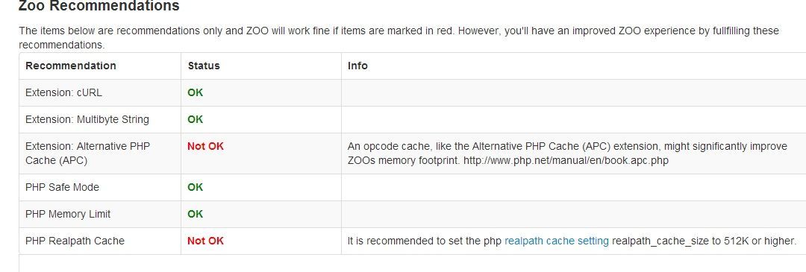Click Not OK status for APC
Viewport: 806px width, 272px height.
coord(206,146)
